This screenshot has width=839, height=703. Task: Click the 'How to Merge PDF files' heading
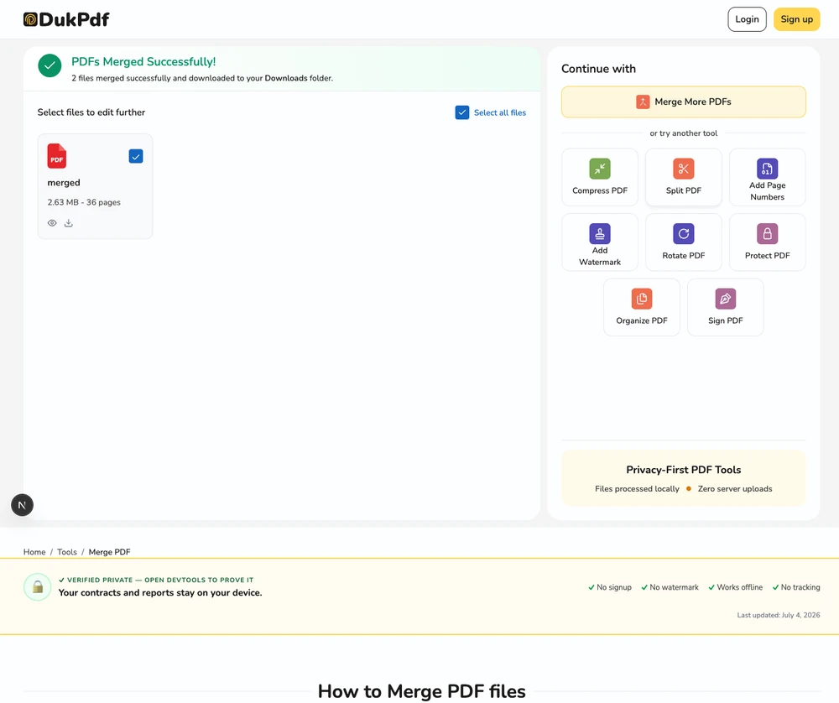422,690
